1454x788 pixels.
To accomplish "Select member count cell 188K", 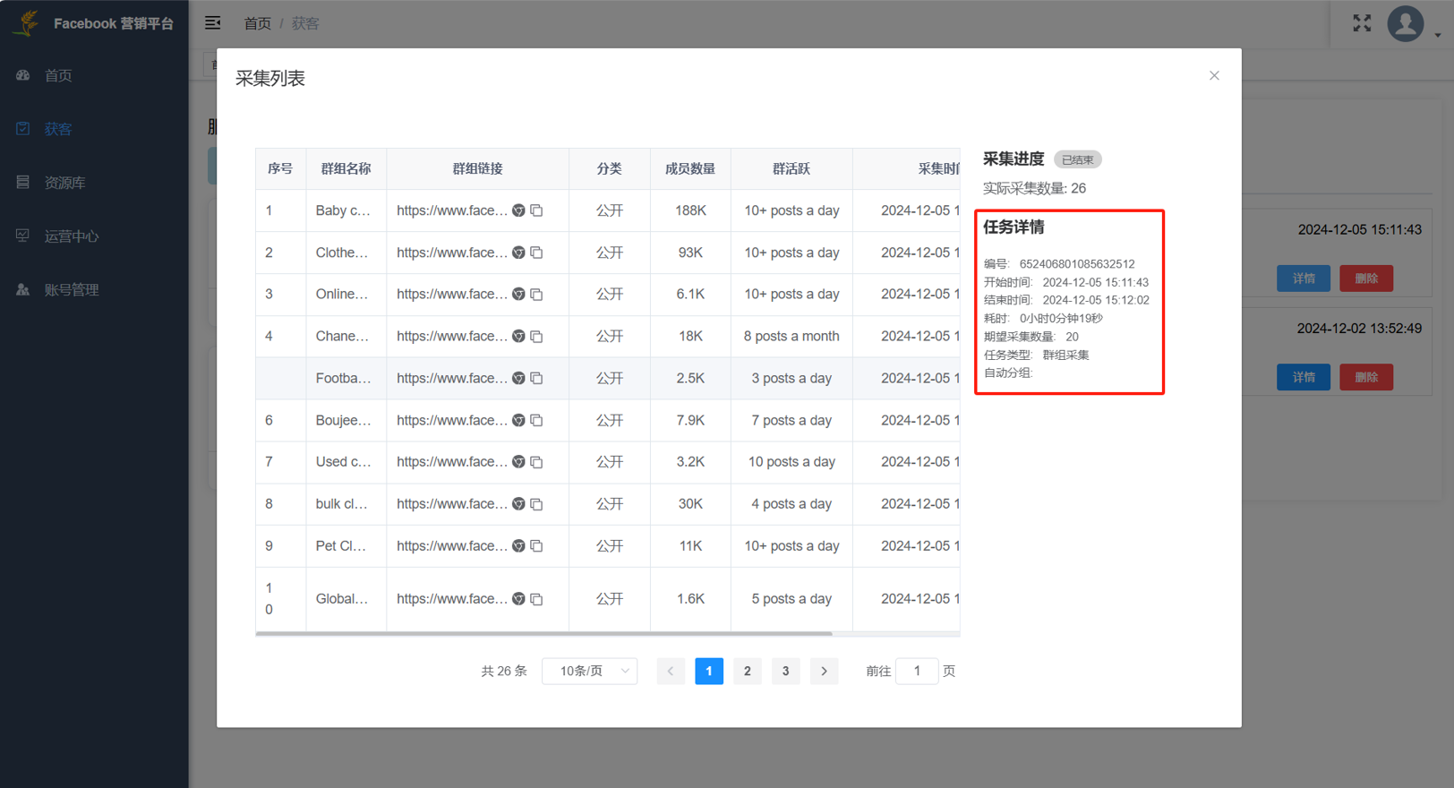I will coord(690,210).
